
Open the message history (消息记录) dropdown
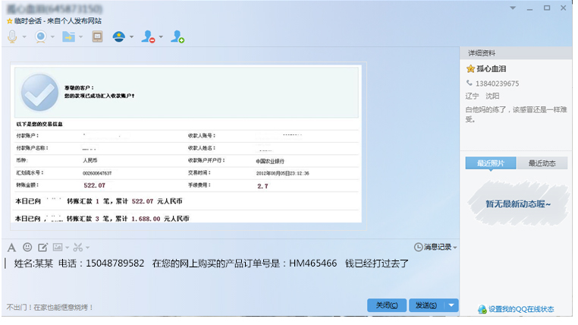436,247
